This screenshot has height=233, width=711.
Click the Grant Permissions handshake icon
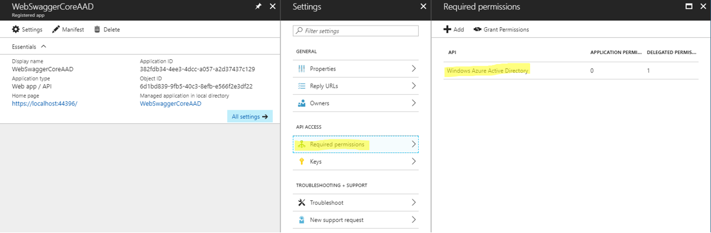pos(477,30)
